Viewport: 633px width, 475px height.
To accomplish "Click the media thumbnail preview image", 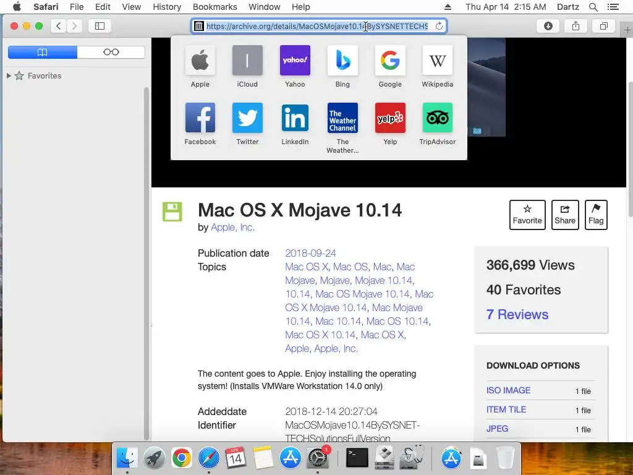I will click(486, 87).
